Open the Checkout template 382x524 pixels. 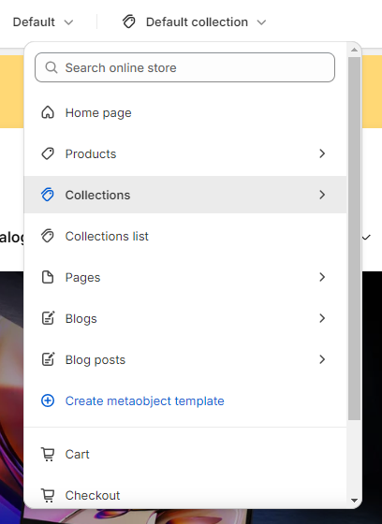pyautogui.click(x=185, y=495)
